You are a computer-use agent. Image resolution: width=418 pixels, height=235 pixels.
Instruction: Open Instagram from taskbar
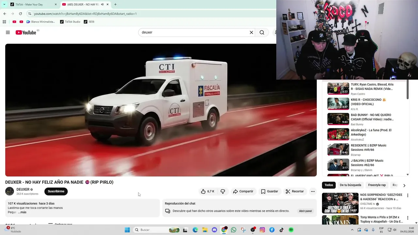[x=262, y=230]
